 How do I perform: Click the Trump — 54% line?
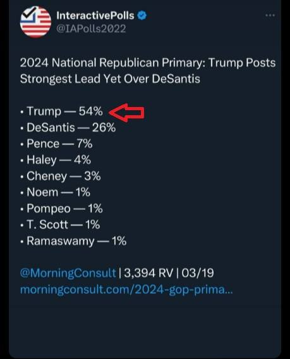tap(62, 111)
